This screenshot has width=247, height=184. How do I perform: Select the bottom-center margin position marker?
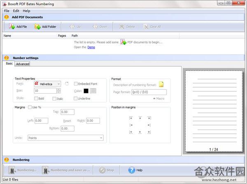click(x=140, y=132)
